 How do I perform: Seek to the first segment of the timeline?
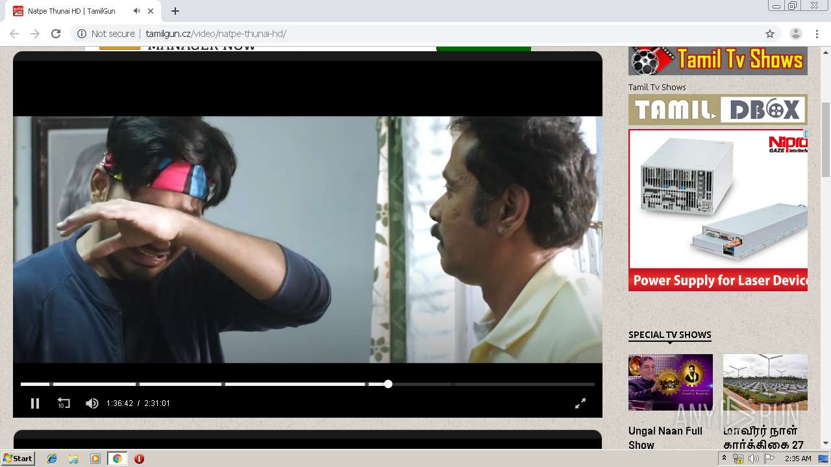(x=35, y=384)
